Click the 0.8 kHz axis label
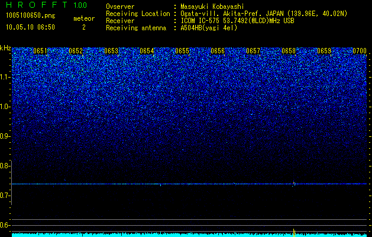 [5, 166]
